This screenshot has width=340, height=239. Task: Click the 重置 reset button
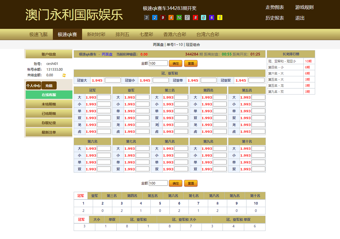tap(191, 63)
